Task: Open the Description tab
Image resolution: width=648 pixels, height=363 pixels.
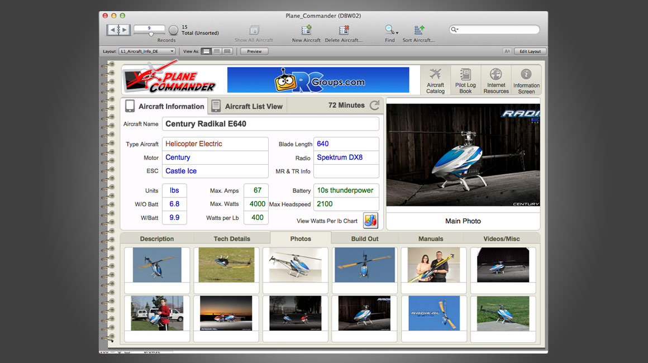Action: click(156, 238)
